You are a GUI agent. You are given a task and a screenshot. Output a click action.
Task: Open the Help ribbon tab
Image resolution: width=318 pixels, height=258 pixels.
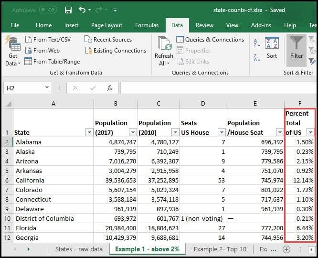[x=290, y=25]
